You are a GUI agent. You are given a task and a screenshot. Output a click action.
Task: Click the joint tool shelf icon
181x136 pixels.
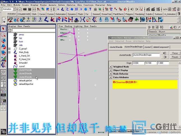pyautogui.click(x=47, y=20)
